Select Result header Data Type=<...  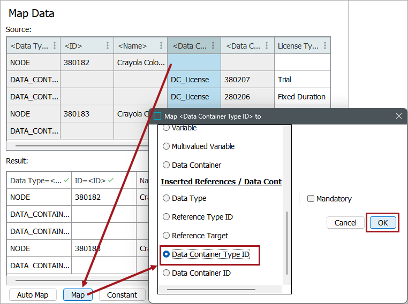[39, 181]
